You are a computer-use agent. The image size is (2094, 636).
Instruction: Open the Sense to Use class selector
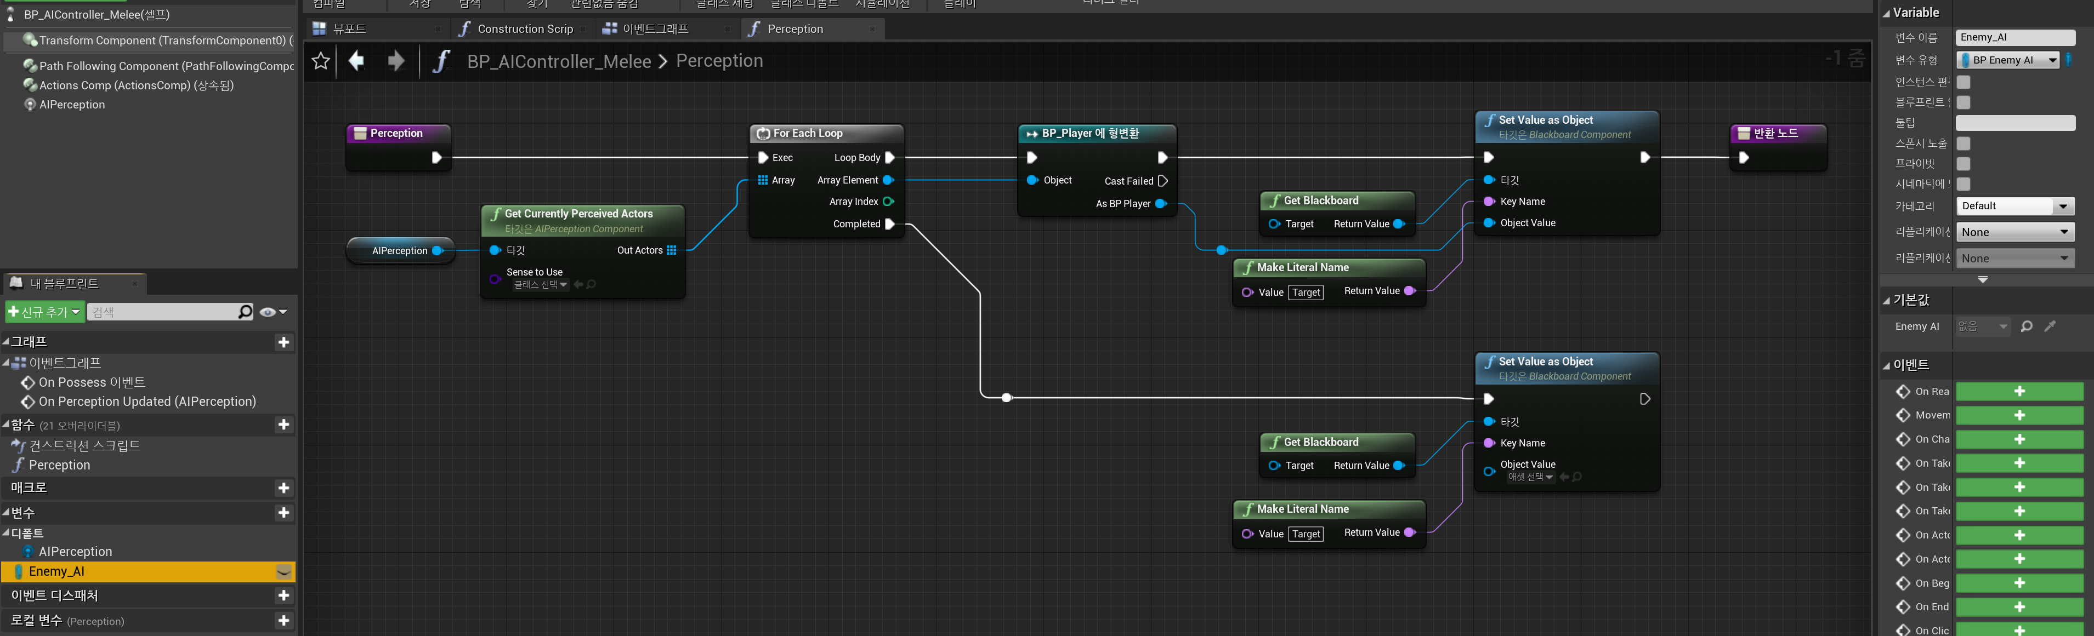[541, 284]
